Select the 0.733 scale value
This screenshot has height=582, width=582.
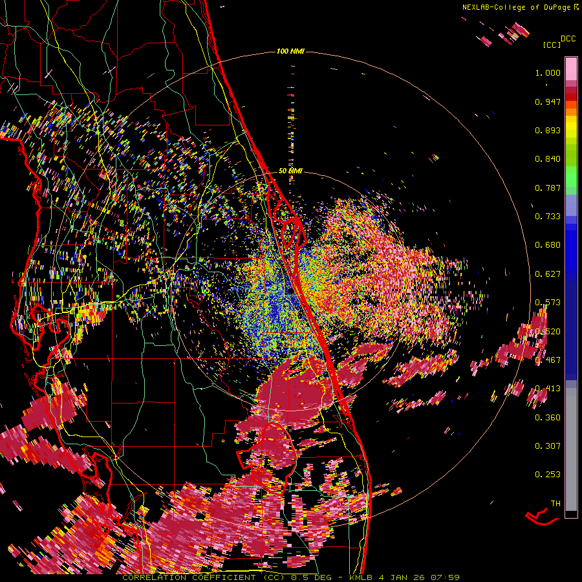548,217
